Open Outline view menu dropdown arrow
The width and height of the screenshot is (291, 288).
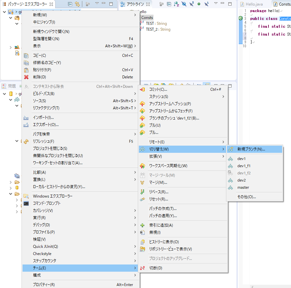coord(216,3)
